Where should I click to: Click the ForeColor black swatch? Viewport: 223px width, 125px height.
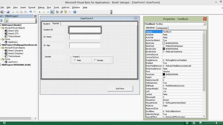(x=164, y=74)
